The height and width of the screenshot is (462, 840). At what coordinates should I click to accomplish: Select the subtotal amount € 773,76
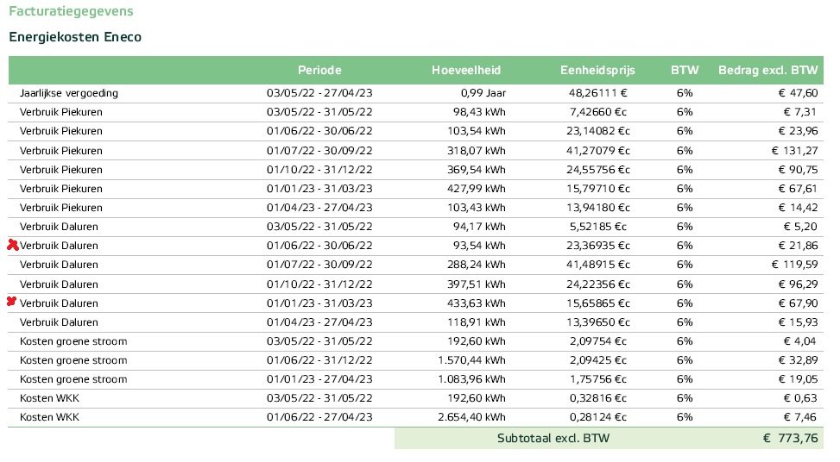pyautogui.click(x=790, y=439)
